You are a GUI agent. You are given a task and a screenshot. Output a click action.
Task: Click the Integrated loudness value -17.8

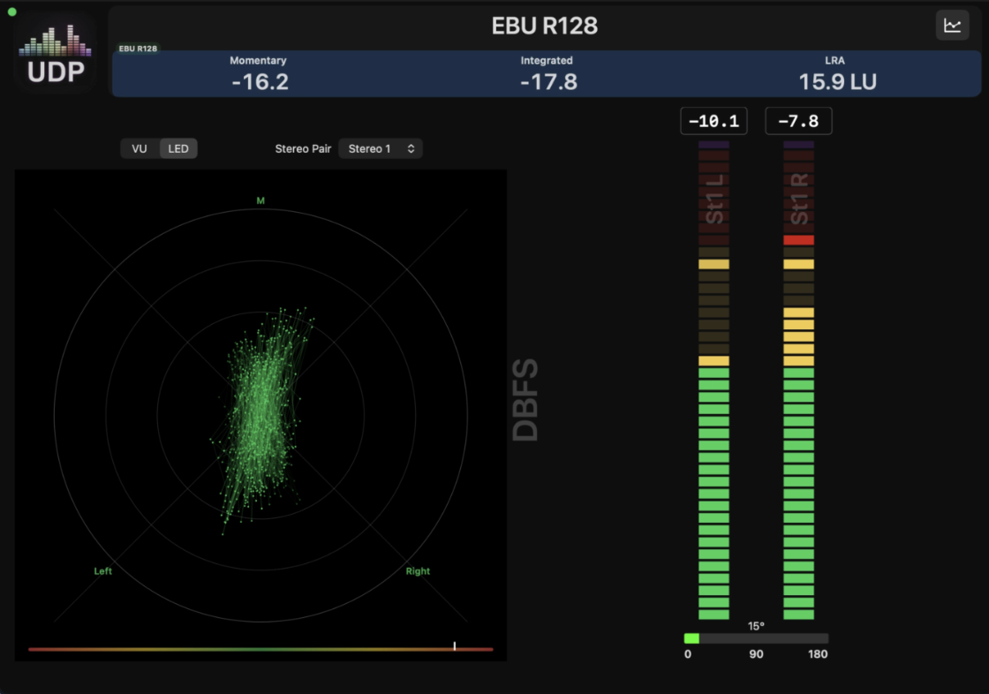(x=548, y=82)
